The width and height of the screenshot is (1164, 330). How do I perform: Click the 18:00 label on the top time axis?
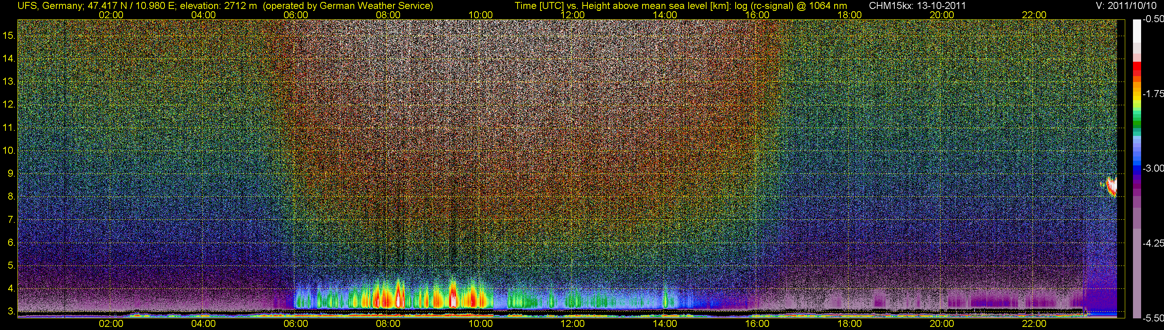coord(849,15)
